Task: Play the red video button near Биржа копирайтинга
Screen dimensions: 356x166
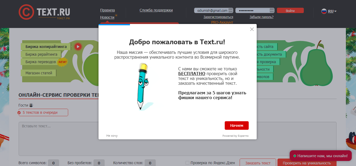Action: tap(78, 47)
